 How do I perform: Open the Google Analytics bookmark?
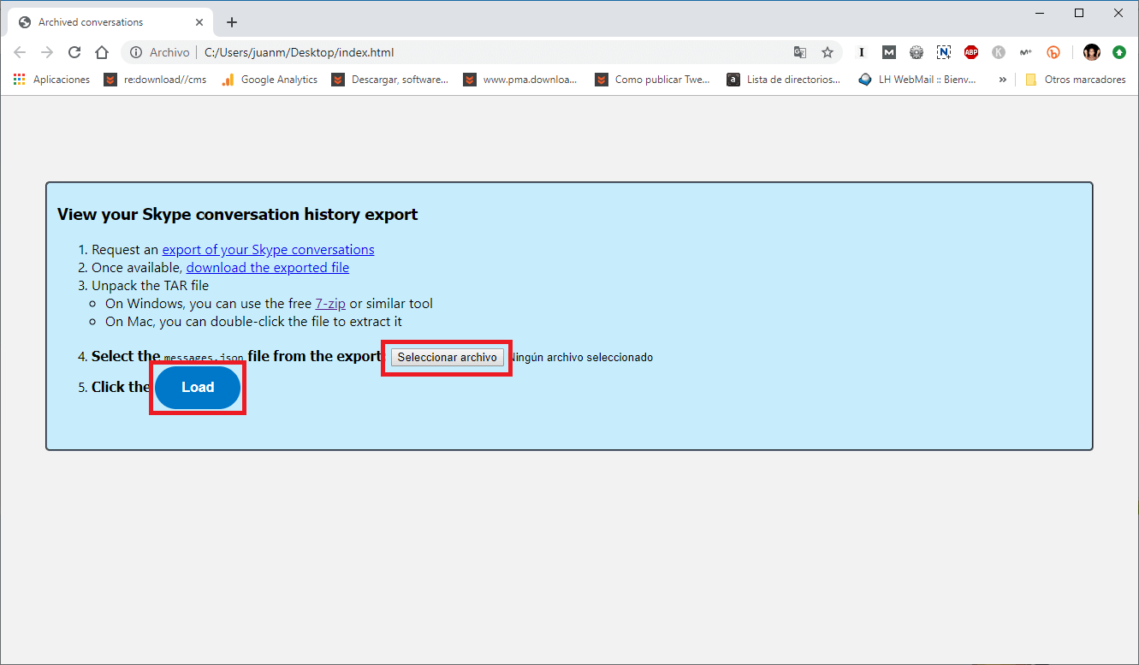[x=270, y=80]
